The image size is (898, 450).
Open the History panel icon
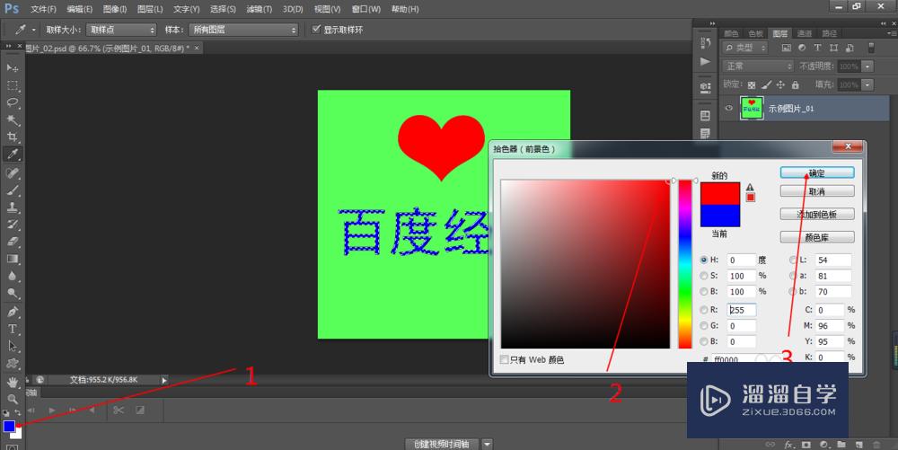pos(706,43)
